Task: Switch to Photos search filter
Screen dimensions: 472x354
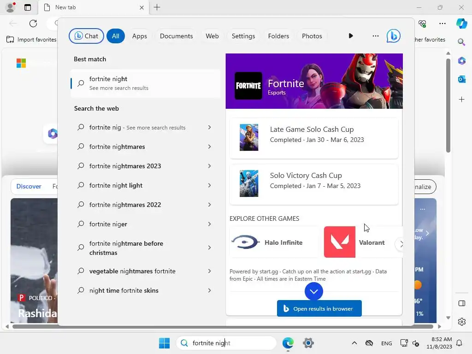Action: pyautogui.click(x=312, y=36)
